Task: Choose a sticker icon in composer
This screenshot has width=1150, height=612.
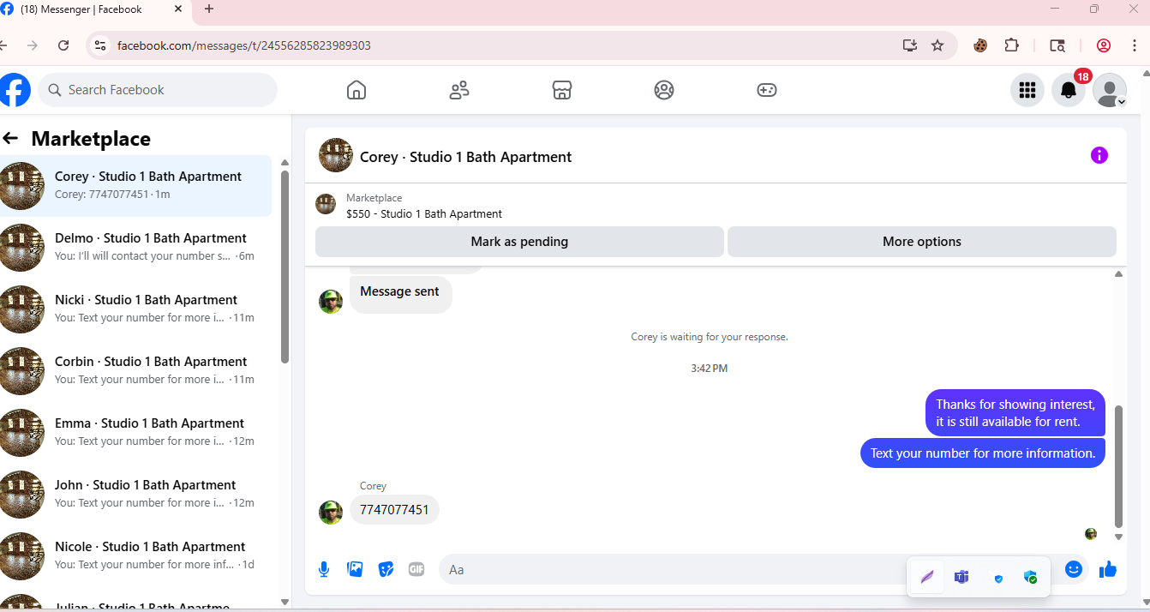Action: coord(386,569)
